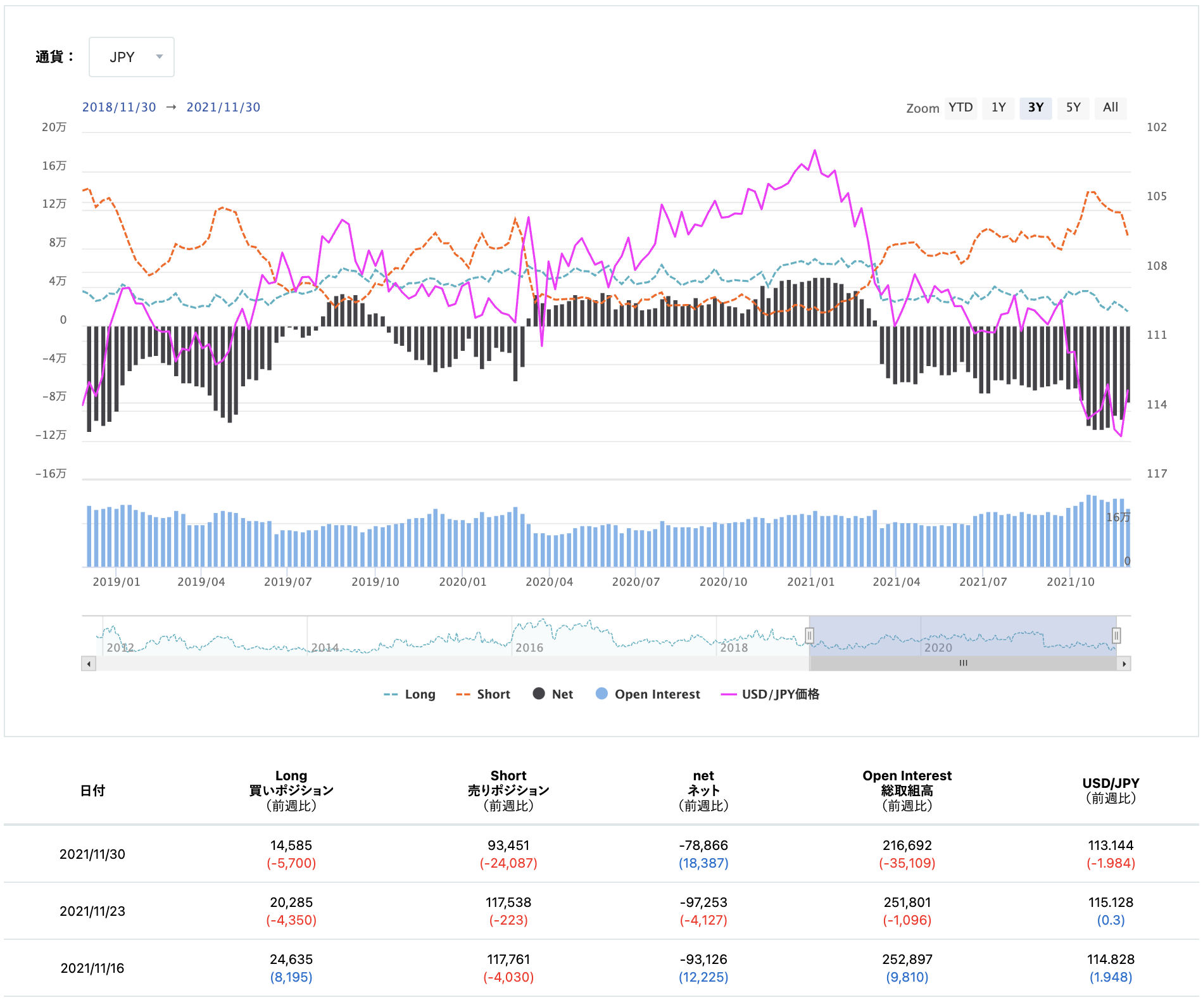1203x1007 pixels.
Task: Click the 2021/04 x-axis label
Action: pos(897,582)
